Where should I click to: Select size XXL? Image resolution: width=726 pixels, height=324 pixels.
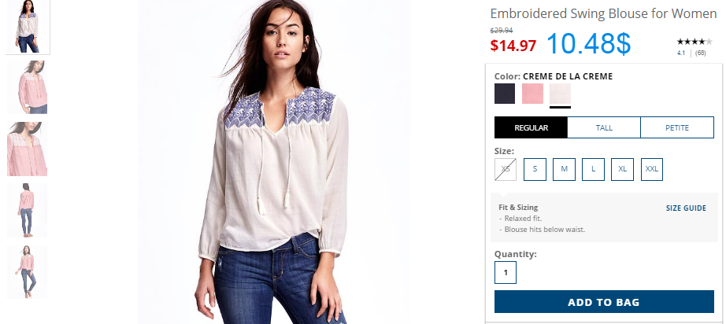click(652, 169)
